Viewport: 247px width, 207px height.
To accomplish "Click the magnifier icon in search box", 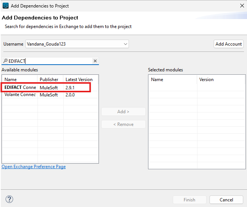I will [x=5, y=61].
